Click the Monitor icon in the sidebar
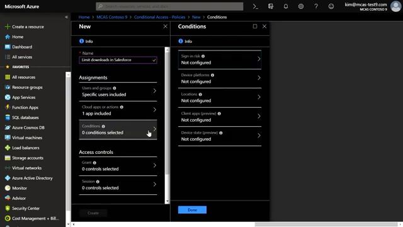403x227 pixels. point(8,188)
